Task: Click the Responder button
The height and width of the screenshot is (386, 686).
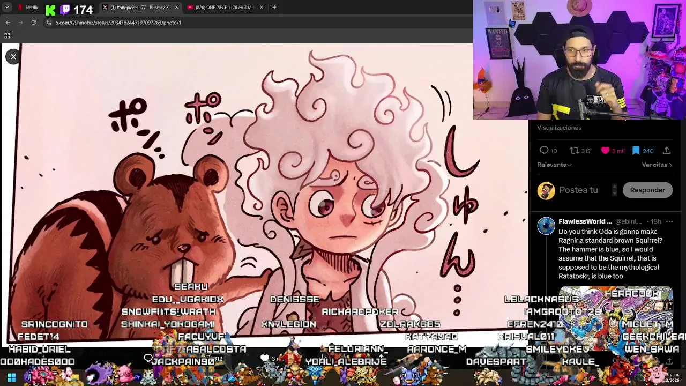Action: (x=647, y=190)
